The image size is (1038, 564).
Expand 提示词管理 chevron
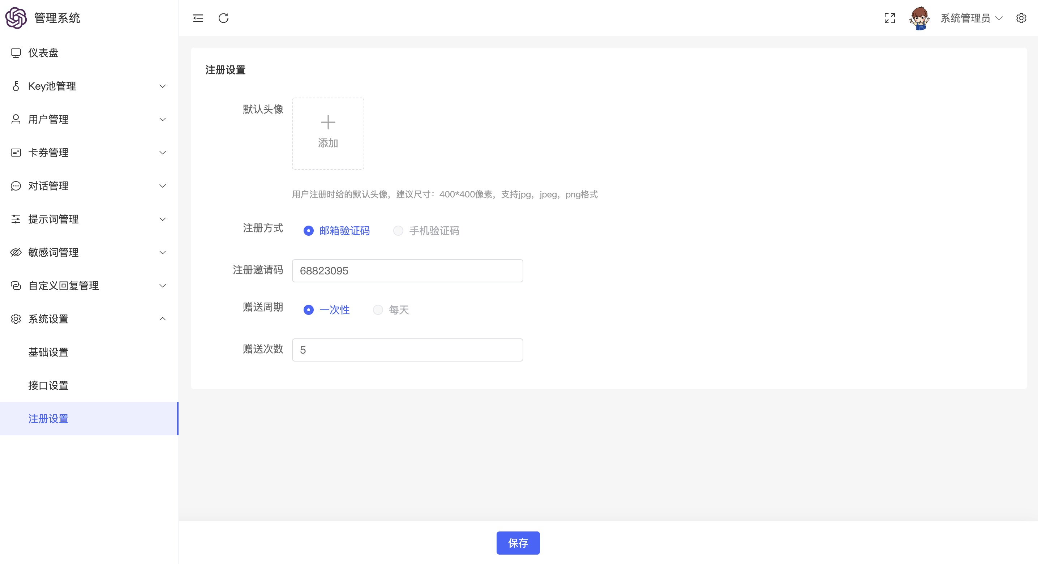click(x=162, y=219)
